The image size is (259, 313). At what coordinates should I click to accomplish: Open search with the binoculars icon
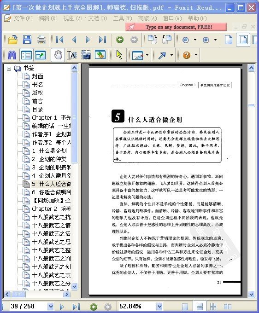click(x=12, y=55)
